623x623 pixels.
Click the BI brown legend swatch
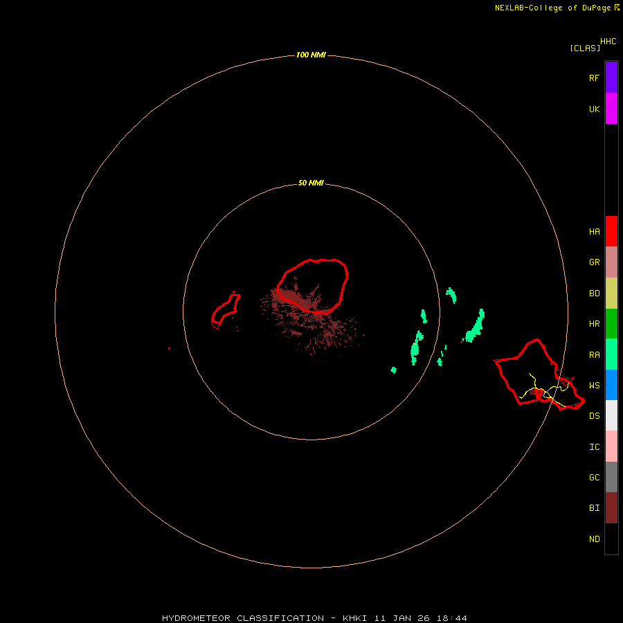point(611,508)
